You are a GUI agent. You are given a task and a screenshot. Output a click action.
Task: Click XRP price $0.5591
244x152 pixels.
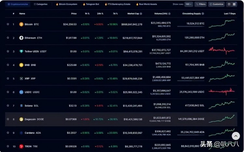(x=72, y=79)
